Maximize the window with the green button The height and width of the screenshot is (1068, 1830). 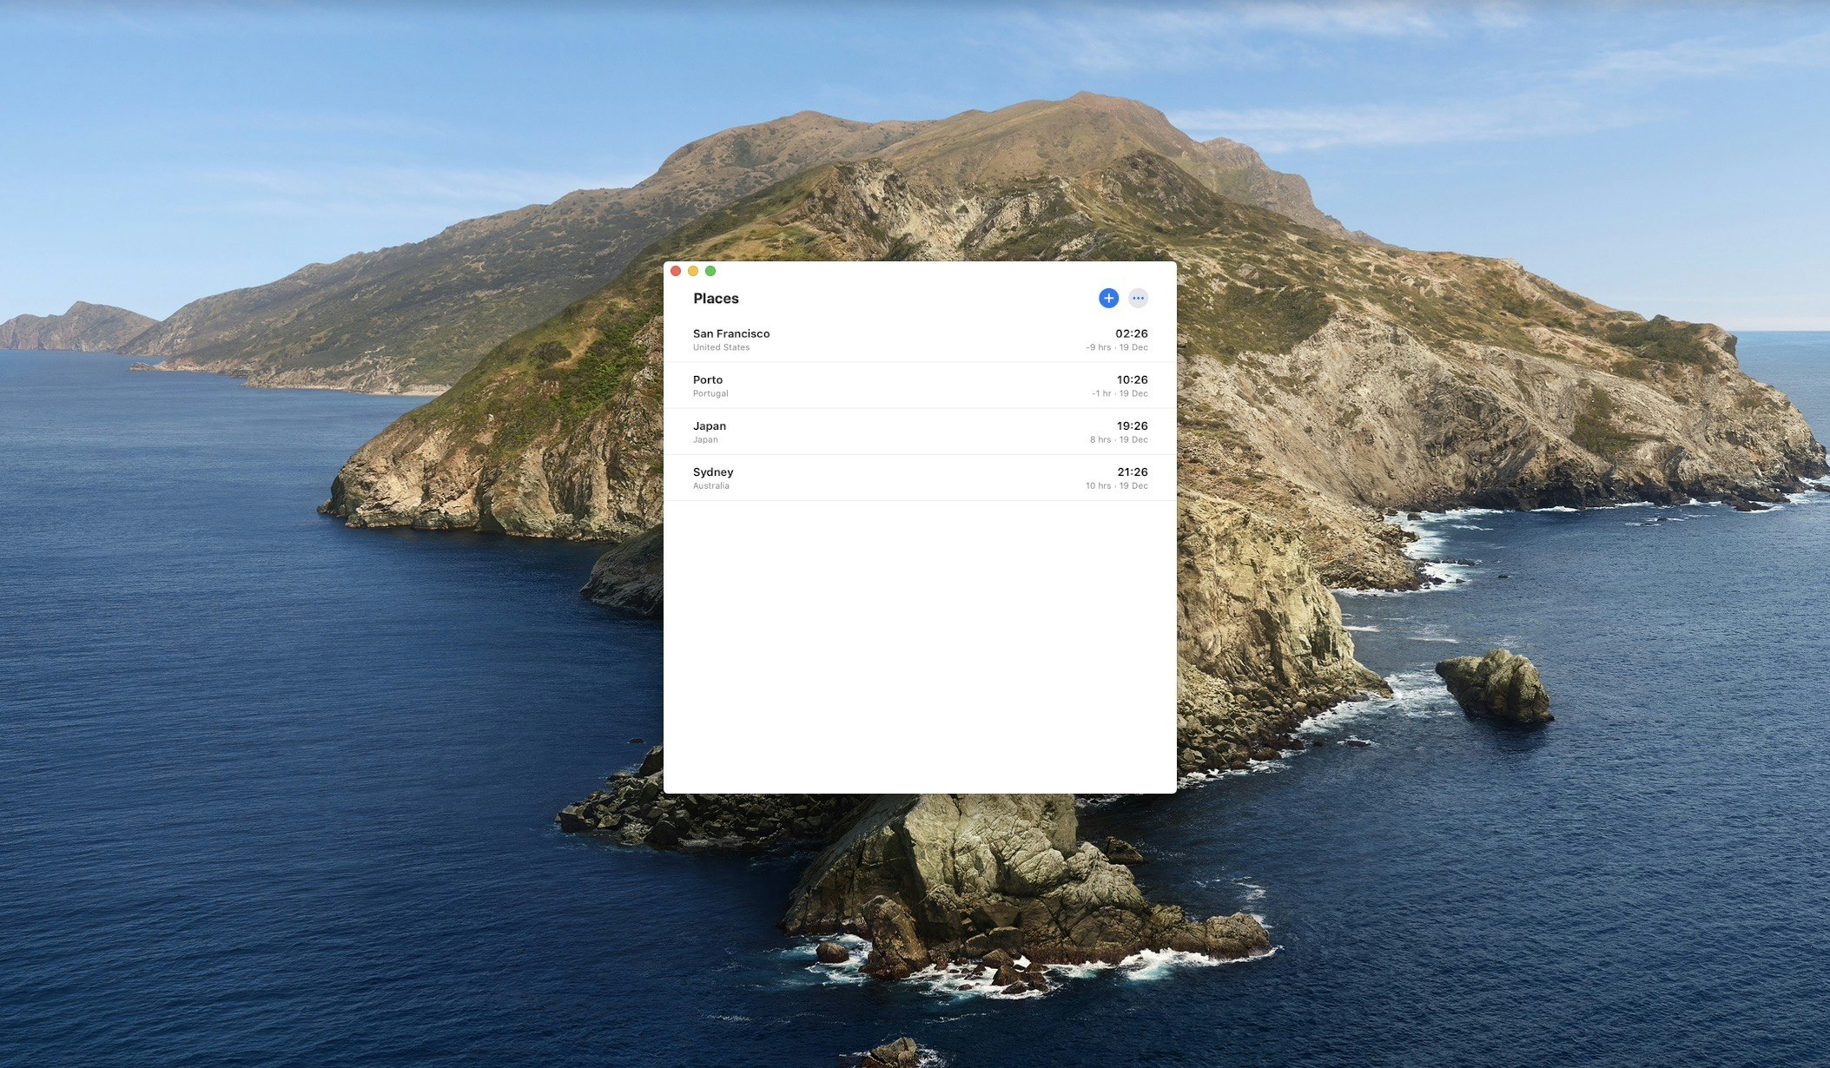tap(710, 271)
